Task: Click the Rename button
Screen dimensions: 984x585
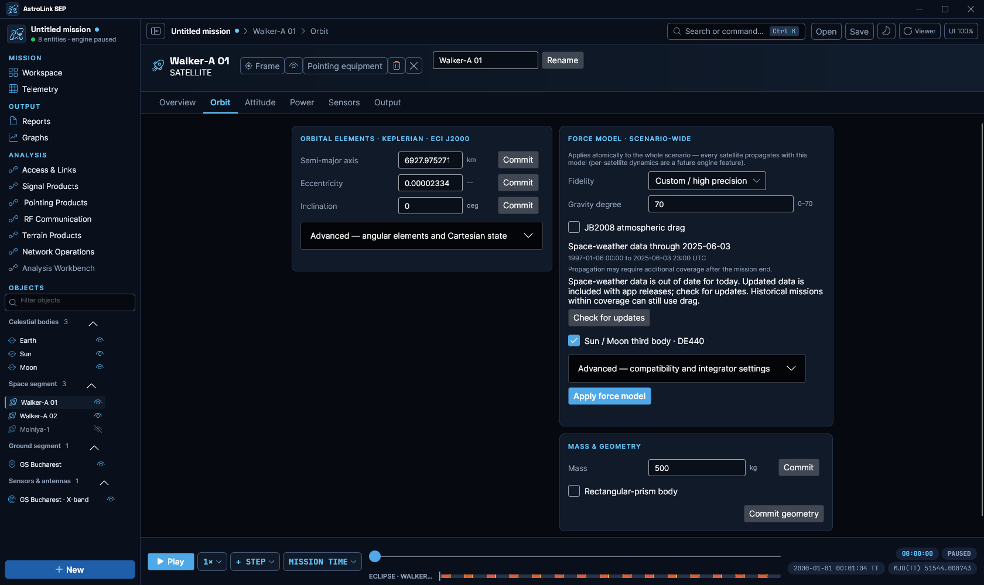Action: 563,60
